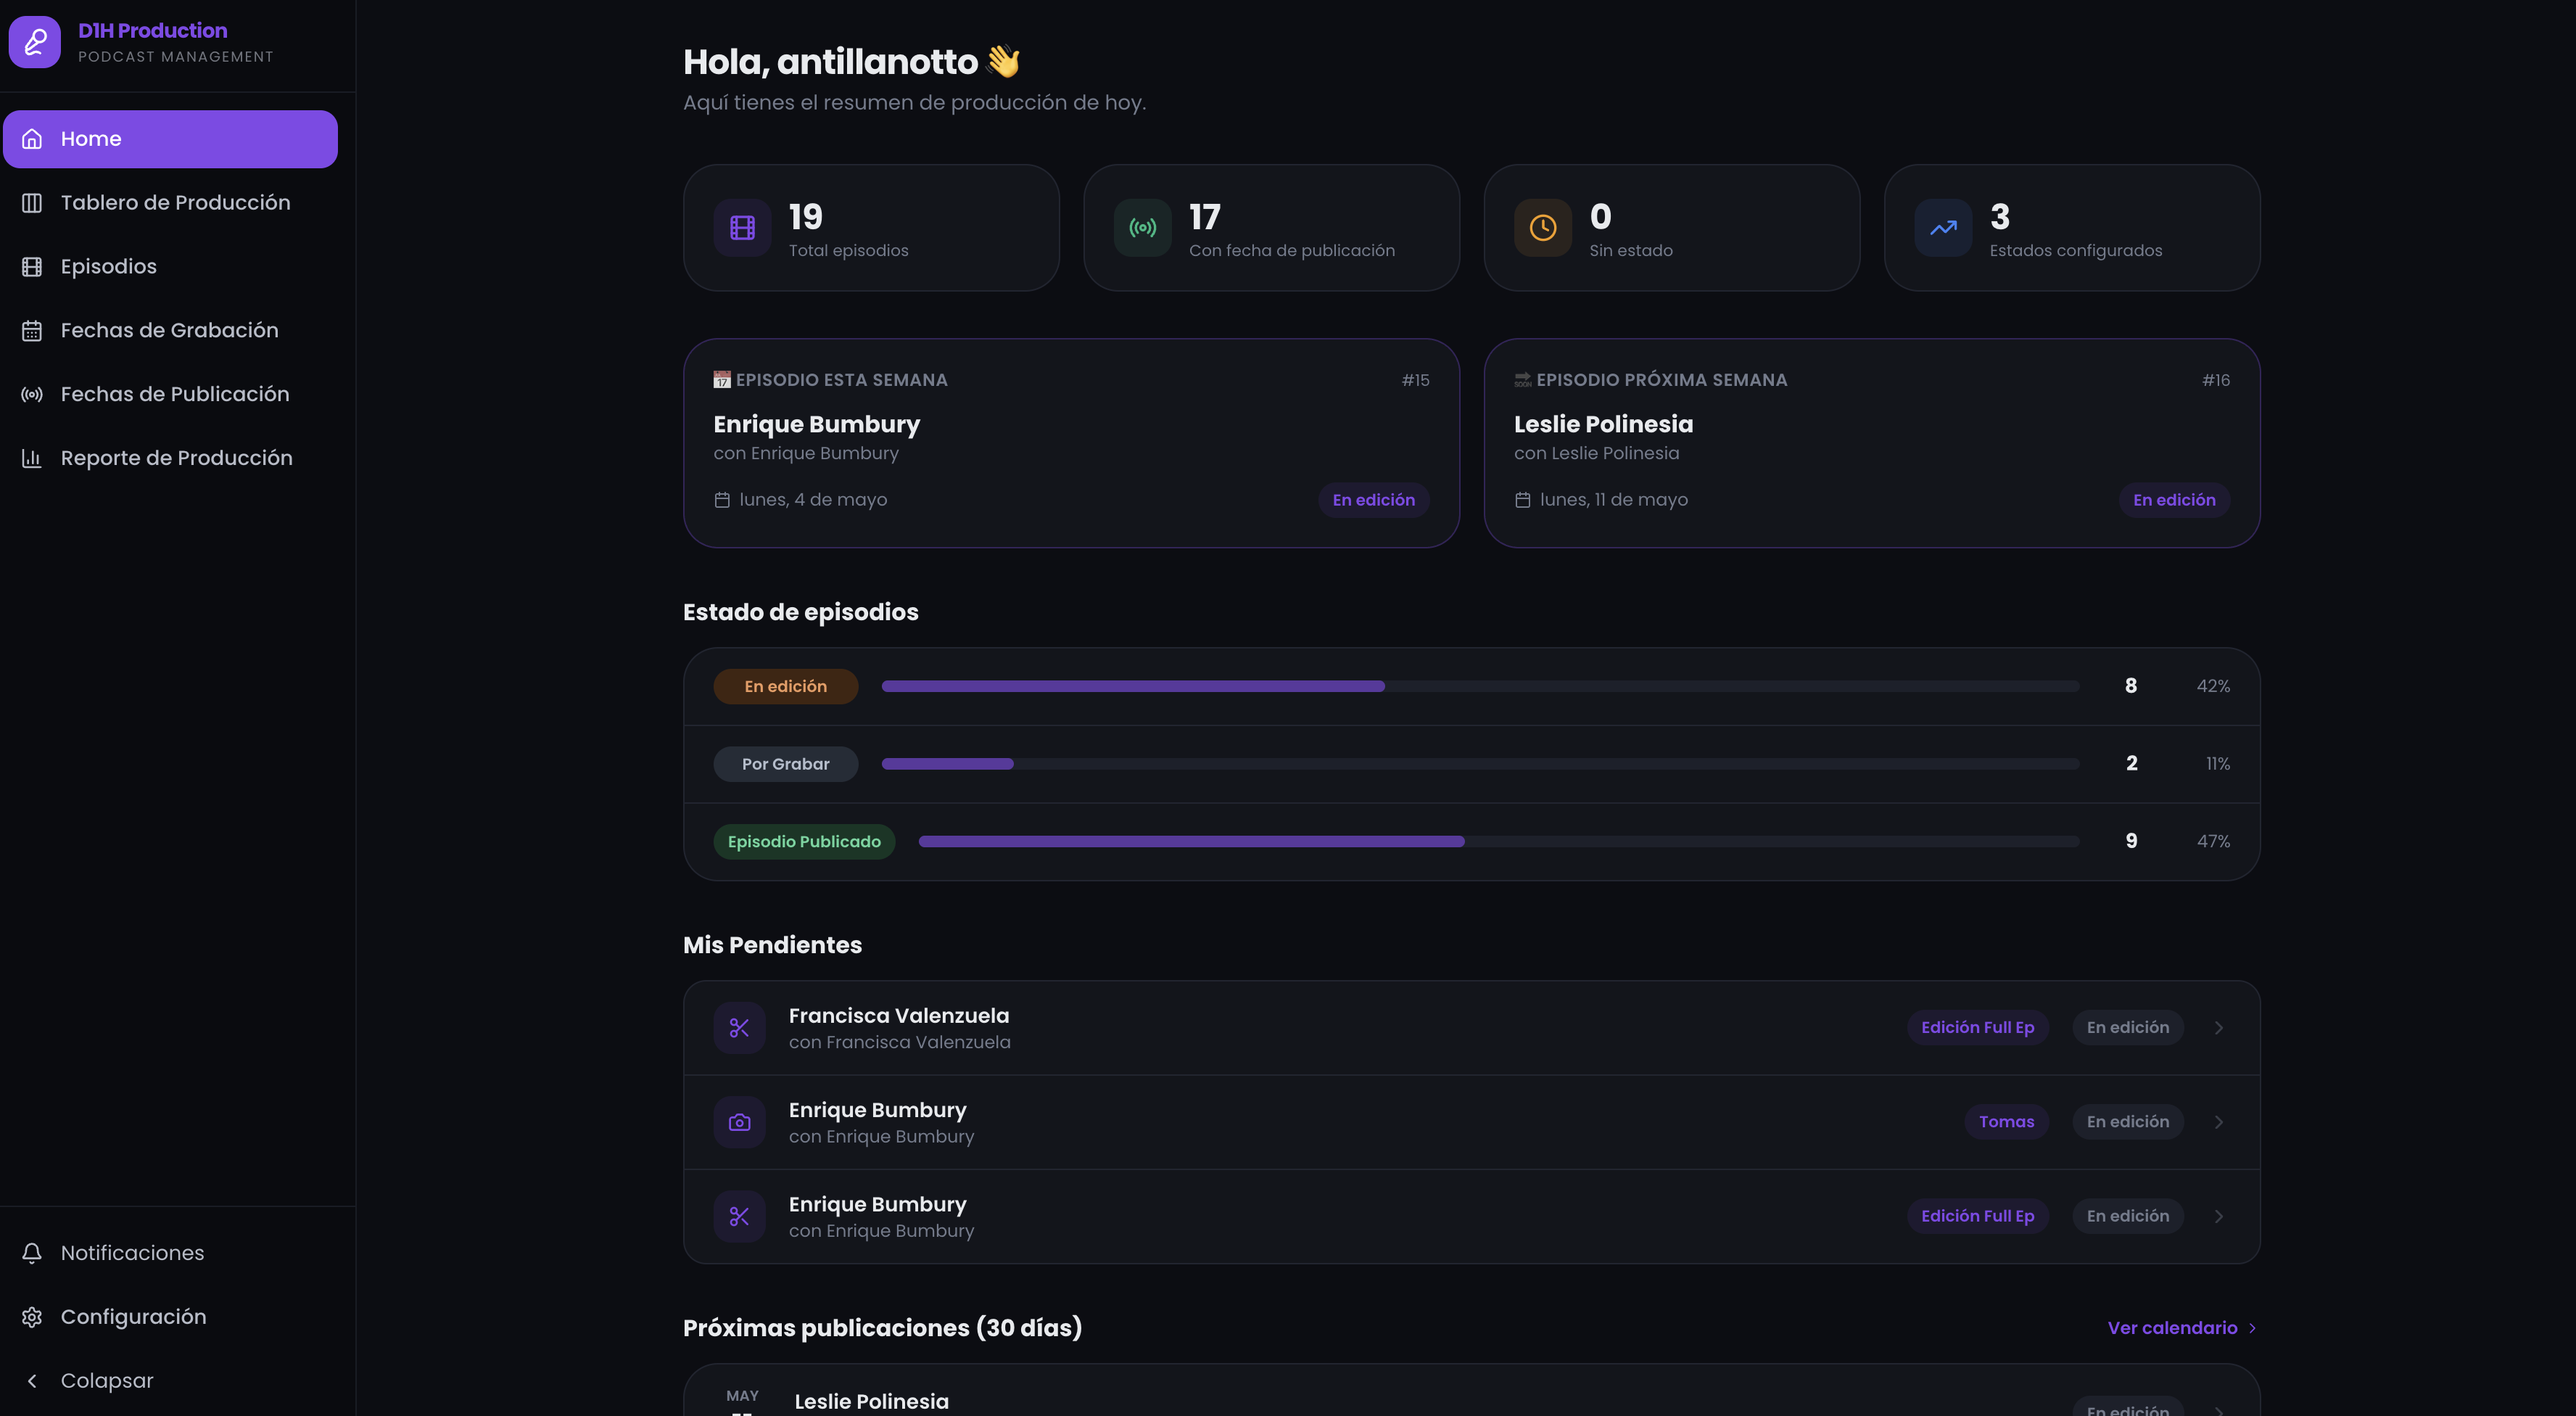
Task: Navigate to Fechas de Grabación
Action: tap(170, 331)
